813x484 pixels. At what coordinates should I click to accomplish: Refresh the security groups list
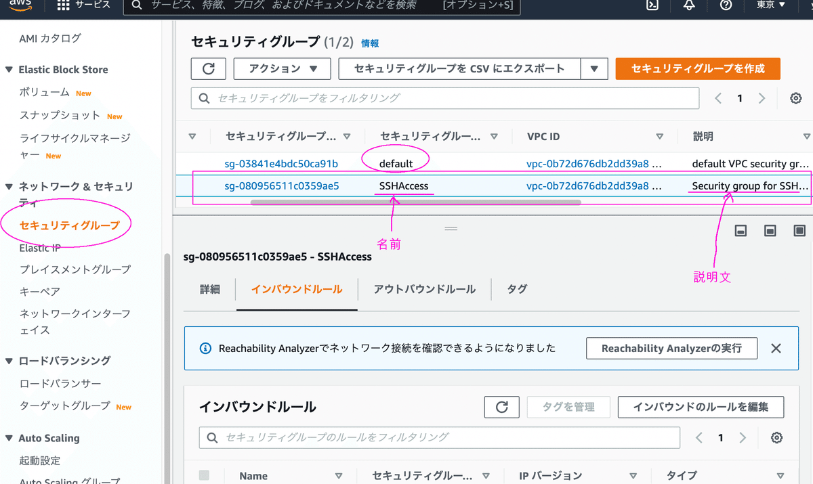pos(209,68)
